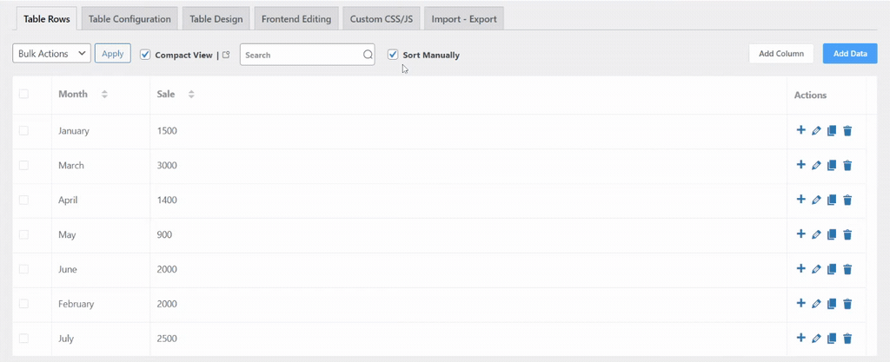Focus the Search input field
The width and height of the screenshot is (890, 362).
[307, 55]
